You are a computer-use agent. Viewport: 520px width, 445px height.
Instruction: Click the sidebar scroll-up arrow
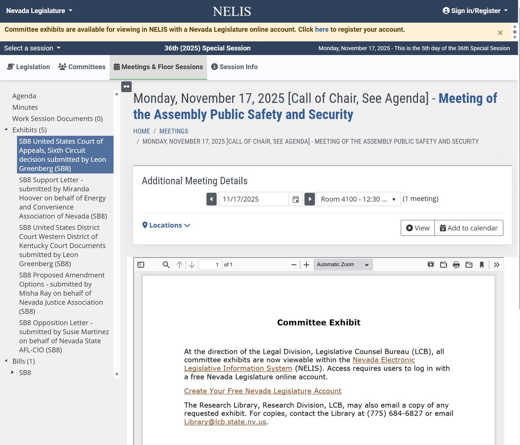117,94
